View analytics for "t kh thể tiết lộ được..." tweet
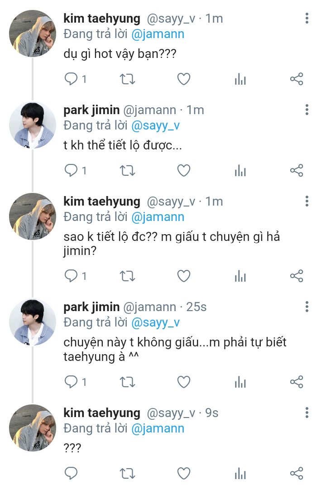The height and width of the screenshot is (485, 326). tap(240, 171)
